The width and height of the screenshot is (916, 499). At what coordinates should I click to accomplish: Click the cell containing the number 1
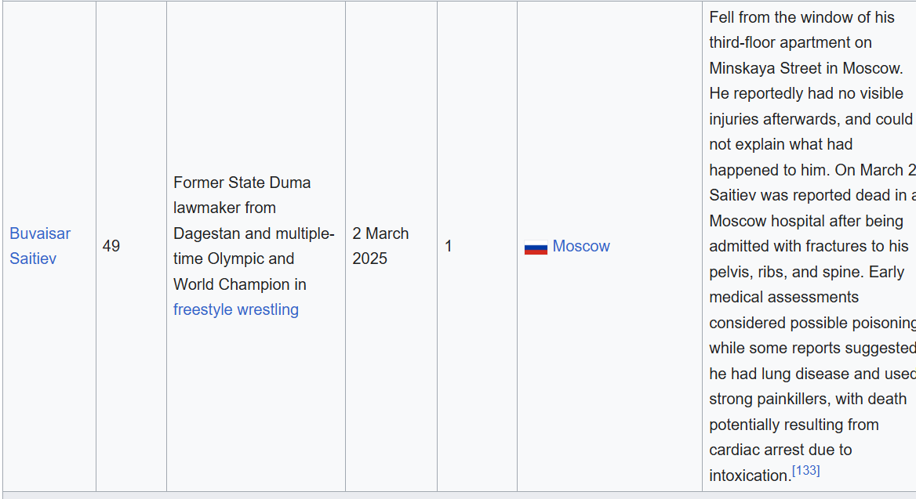click(x=449, y=246)
